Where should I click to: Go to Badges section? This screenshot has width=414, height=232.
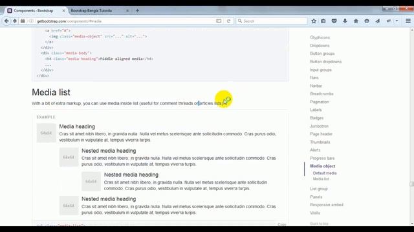[316, 118]
